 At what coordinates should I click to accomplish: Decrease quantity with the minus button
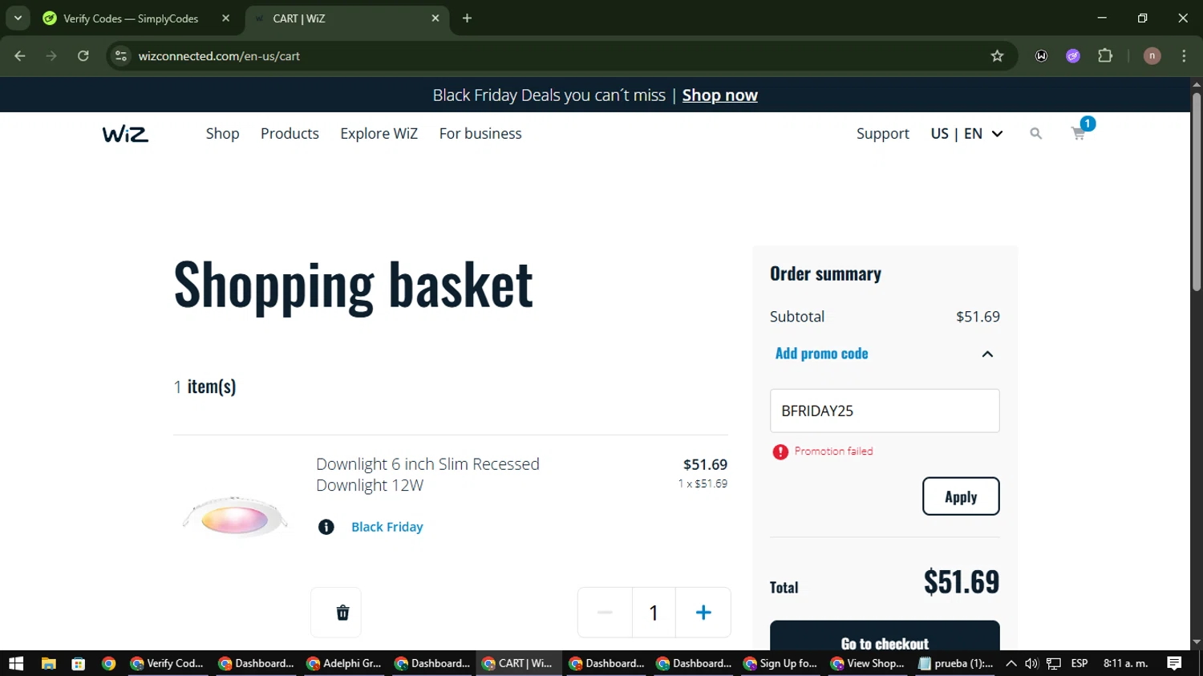click(x=605, y=613)
